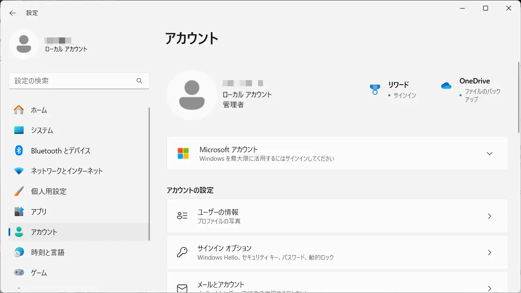
Task: Click the Microsoft four-color logo
Action: tap(183, 153)
